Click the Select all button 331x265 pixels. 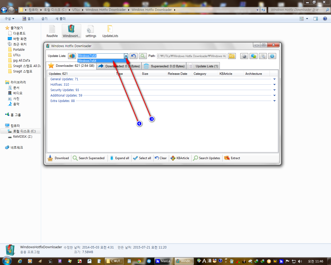[142, 158]
